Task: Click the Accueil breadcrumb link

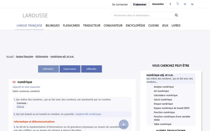Action: coord(10,57)
